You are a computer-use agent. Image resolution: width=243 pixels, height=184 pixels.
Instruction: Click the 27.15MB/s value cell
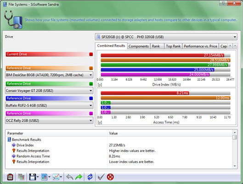coord(117,145)
